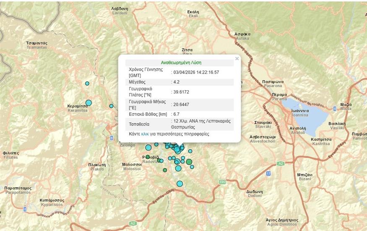Click the Δωδώνη place label
The image size is (367, 231).
coord(255,192)
